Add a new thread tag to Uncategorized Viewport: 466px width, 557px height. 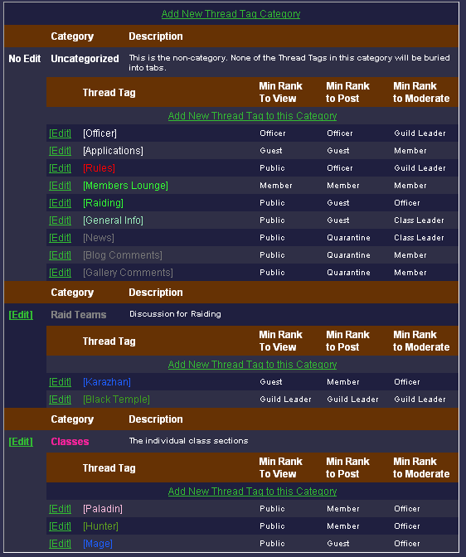pos(252,116)
